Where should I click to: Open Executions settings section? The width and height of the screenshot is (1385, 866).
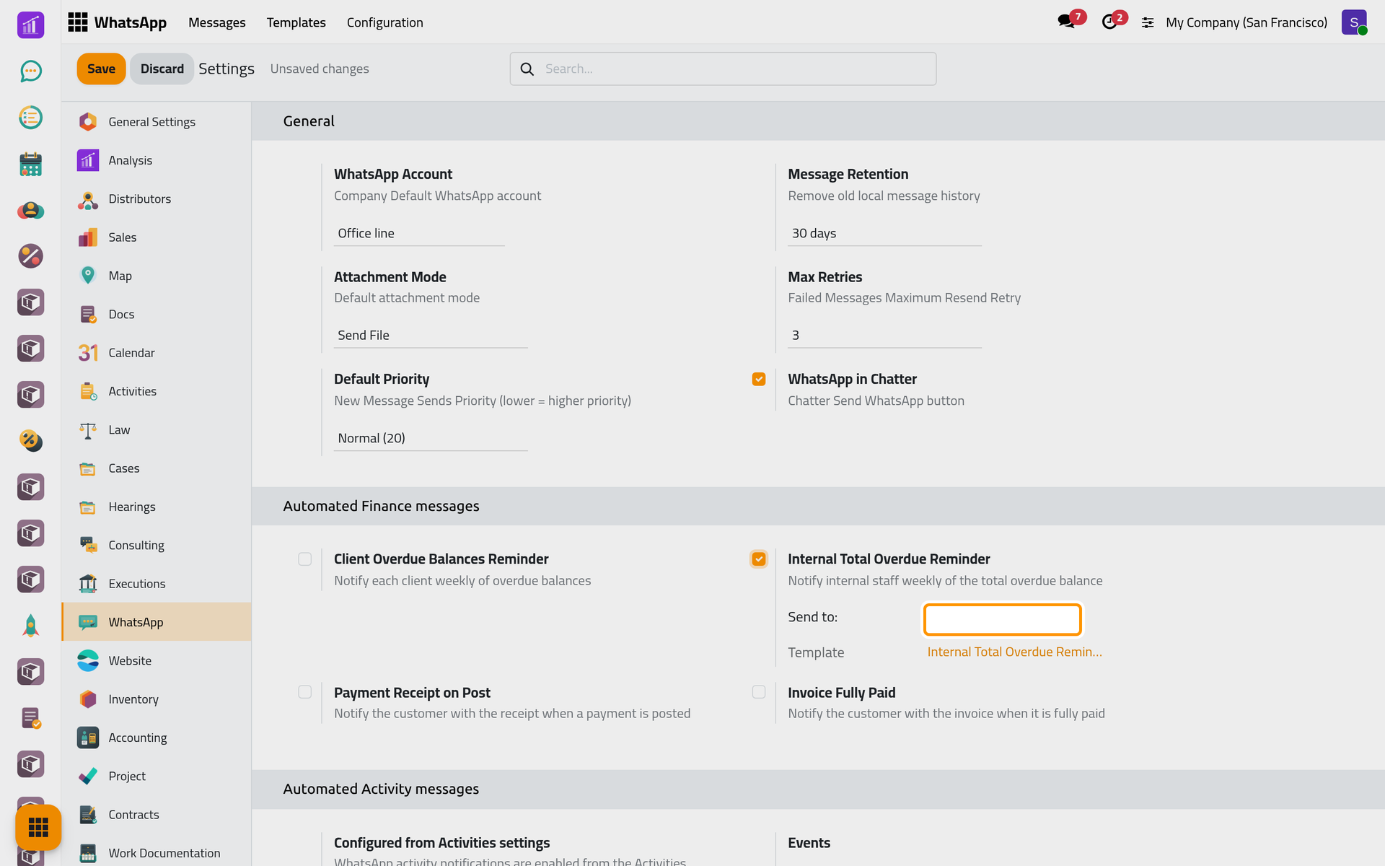tap(157, 584)
